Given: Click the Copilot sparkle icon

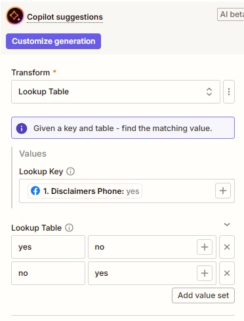Looking at the screenshot, I should 15,16.
